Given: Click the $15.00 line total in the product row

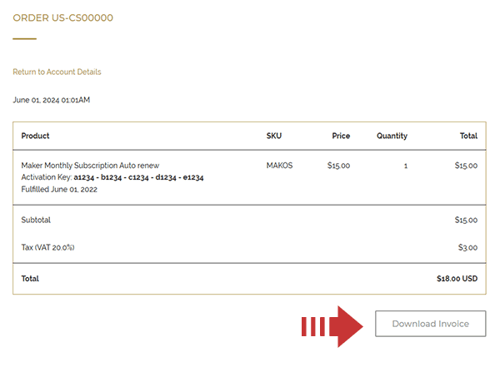Looking at the screenshot, I should point(466,166).
